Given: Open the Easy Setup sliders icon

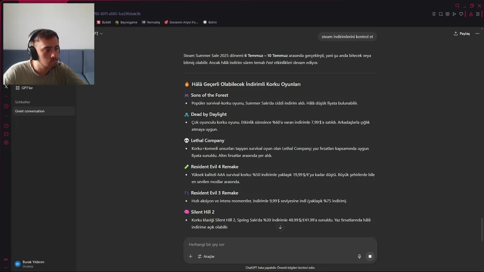Looking at the screenshot, I should 478,14.
